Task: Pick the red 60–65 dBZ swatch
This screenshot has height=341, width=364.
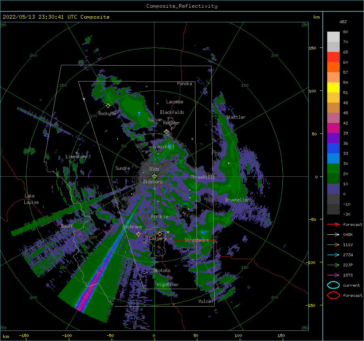Action: pos(333,57)
